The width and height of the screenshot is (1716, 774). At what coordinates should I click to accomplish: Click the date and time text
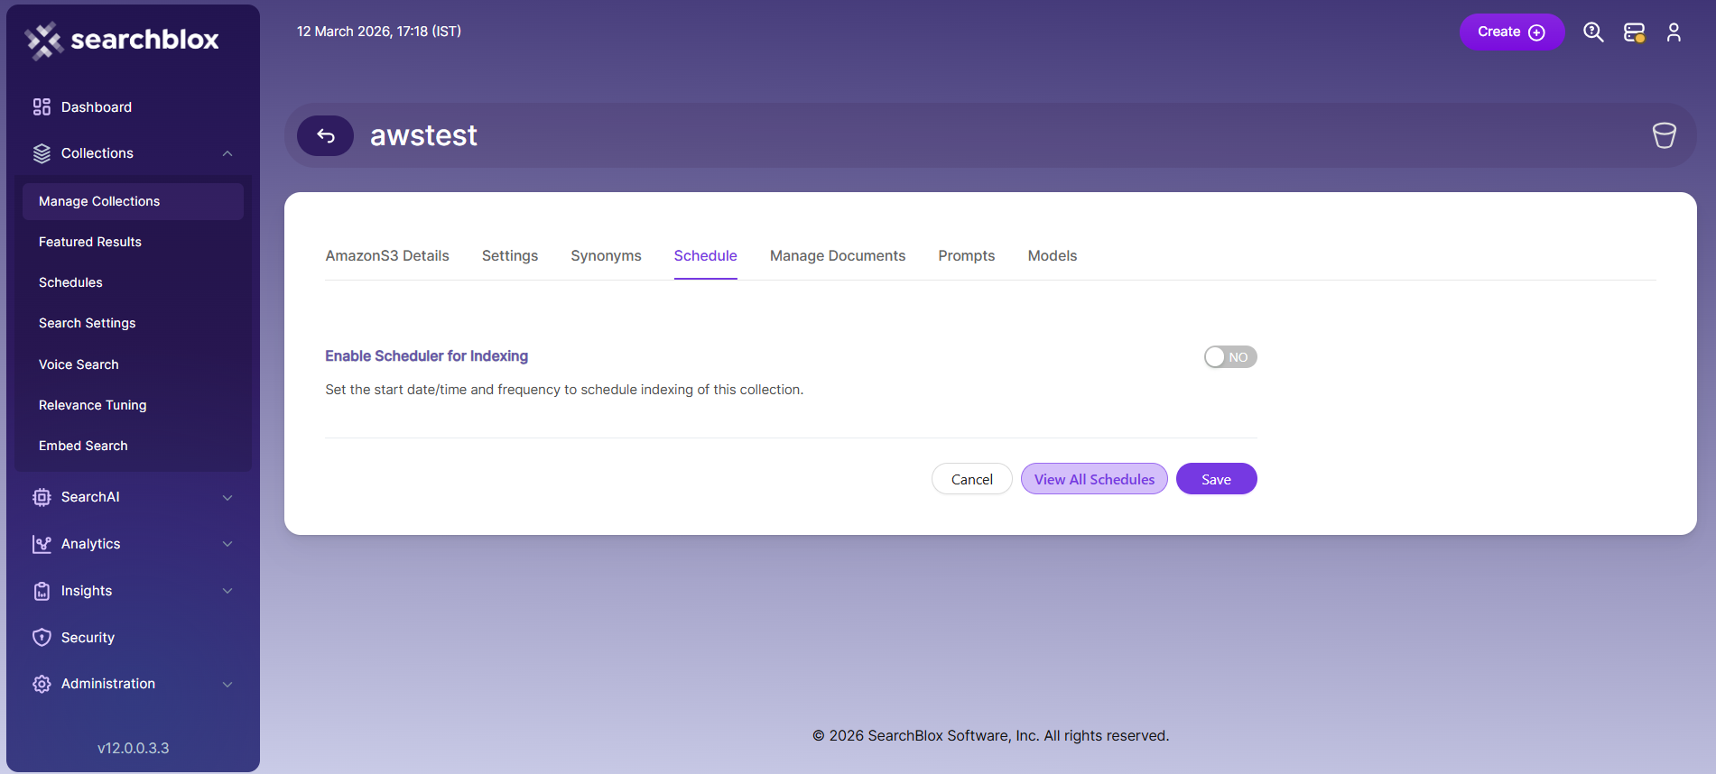click(x=379, y=32)
